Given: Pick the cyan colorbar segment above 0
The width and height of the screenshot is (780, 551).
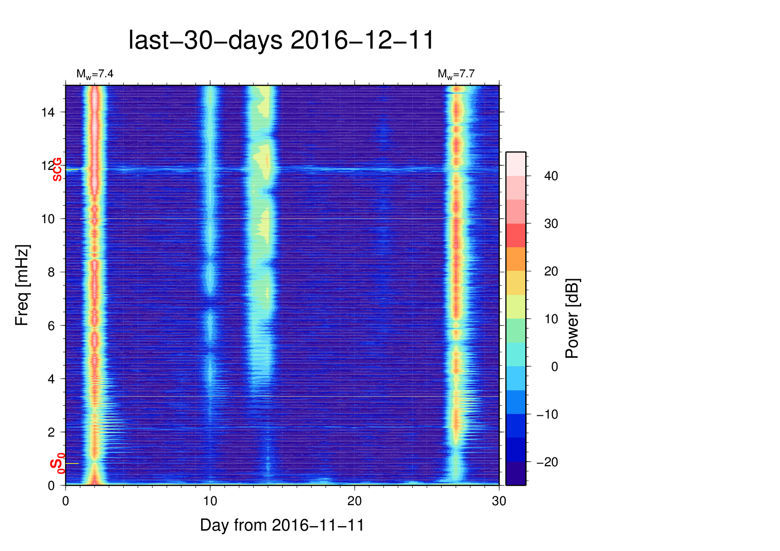Looking at the screenshot, I should coord(516,354).
